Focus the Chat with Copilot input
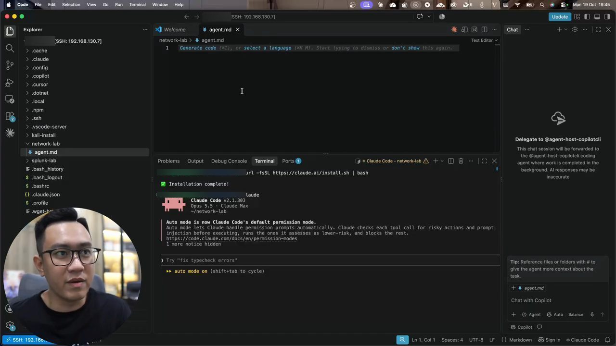The image size is (616, 346). coord(558,300)
